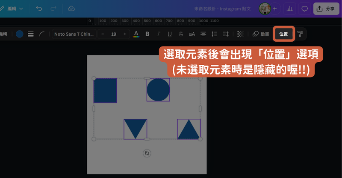The height and width of the screenshot is (178, 342).
Task: Open the 動畫 animation panel
Action: pyautogui.click(x=261, y=34)
